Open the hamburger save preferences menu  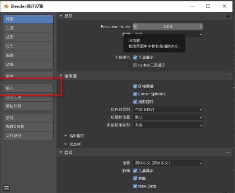pos(6,188)
